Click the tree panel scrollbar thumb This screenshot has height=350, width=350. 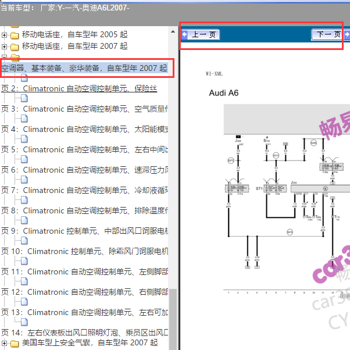173,319
